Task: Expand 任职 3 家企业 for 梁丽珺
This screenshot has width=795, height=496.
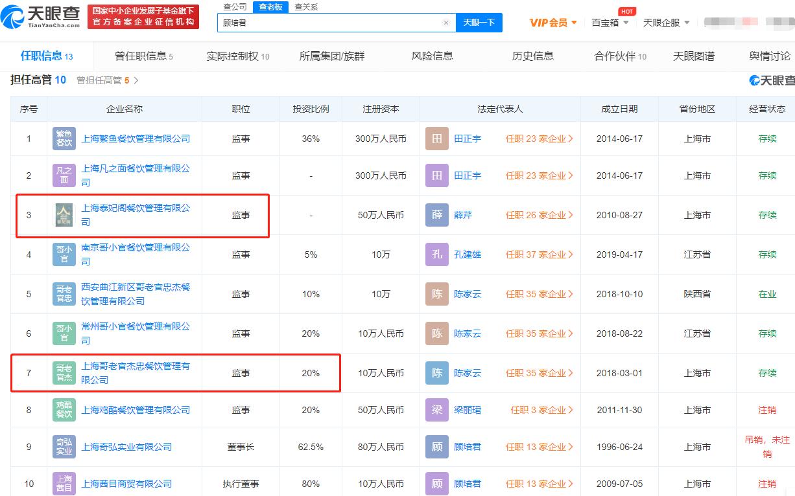Action: point(542,410)
